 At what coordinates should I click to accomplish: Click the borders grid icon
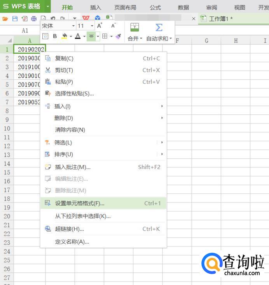(105, 36)
